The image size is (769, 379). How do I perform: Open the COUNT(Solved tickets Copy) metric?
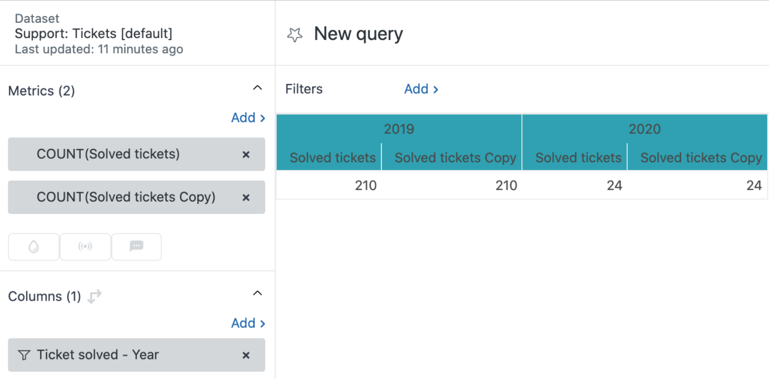coord(126,197)
